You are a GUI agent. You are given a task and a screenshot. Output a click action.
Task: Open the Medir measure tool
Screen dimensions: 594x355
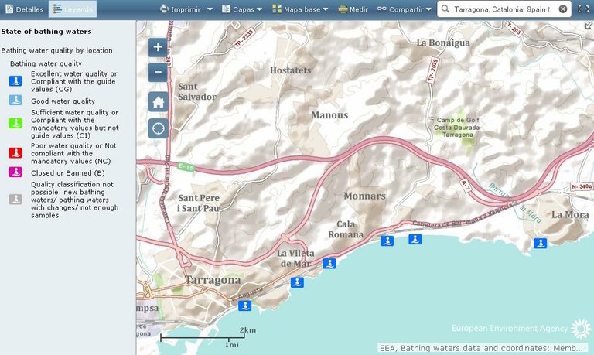[352, 9]
